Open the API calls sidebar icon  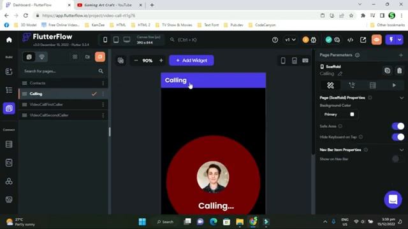(9, 163)
